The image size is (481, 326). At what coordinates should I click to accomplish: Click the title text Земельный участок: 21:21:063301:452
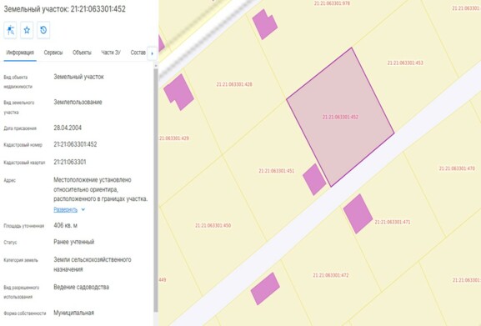tap(64, 9)
